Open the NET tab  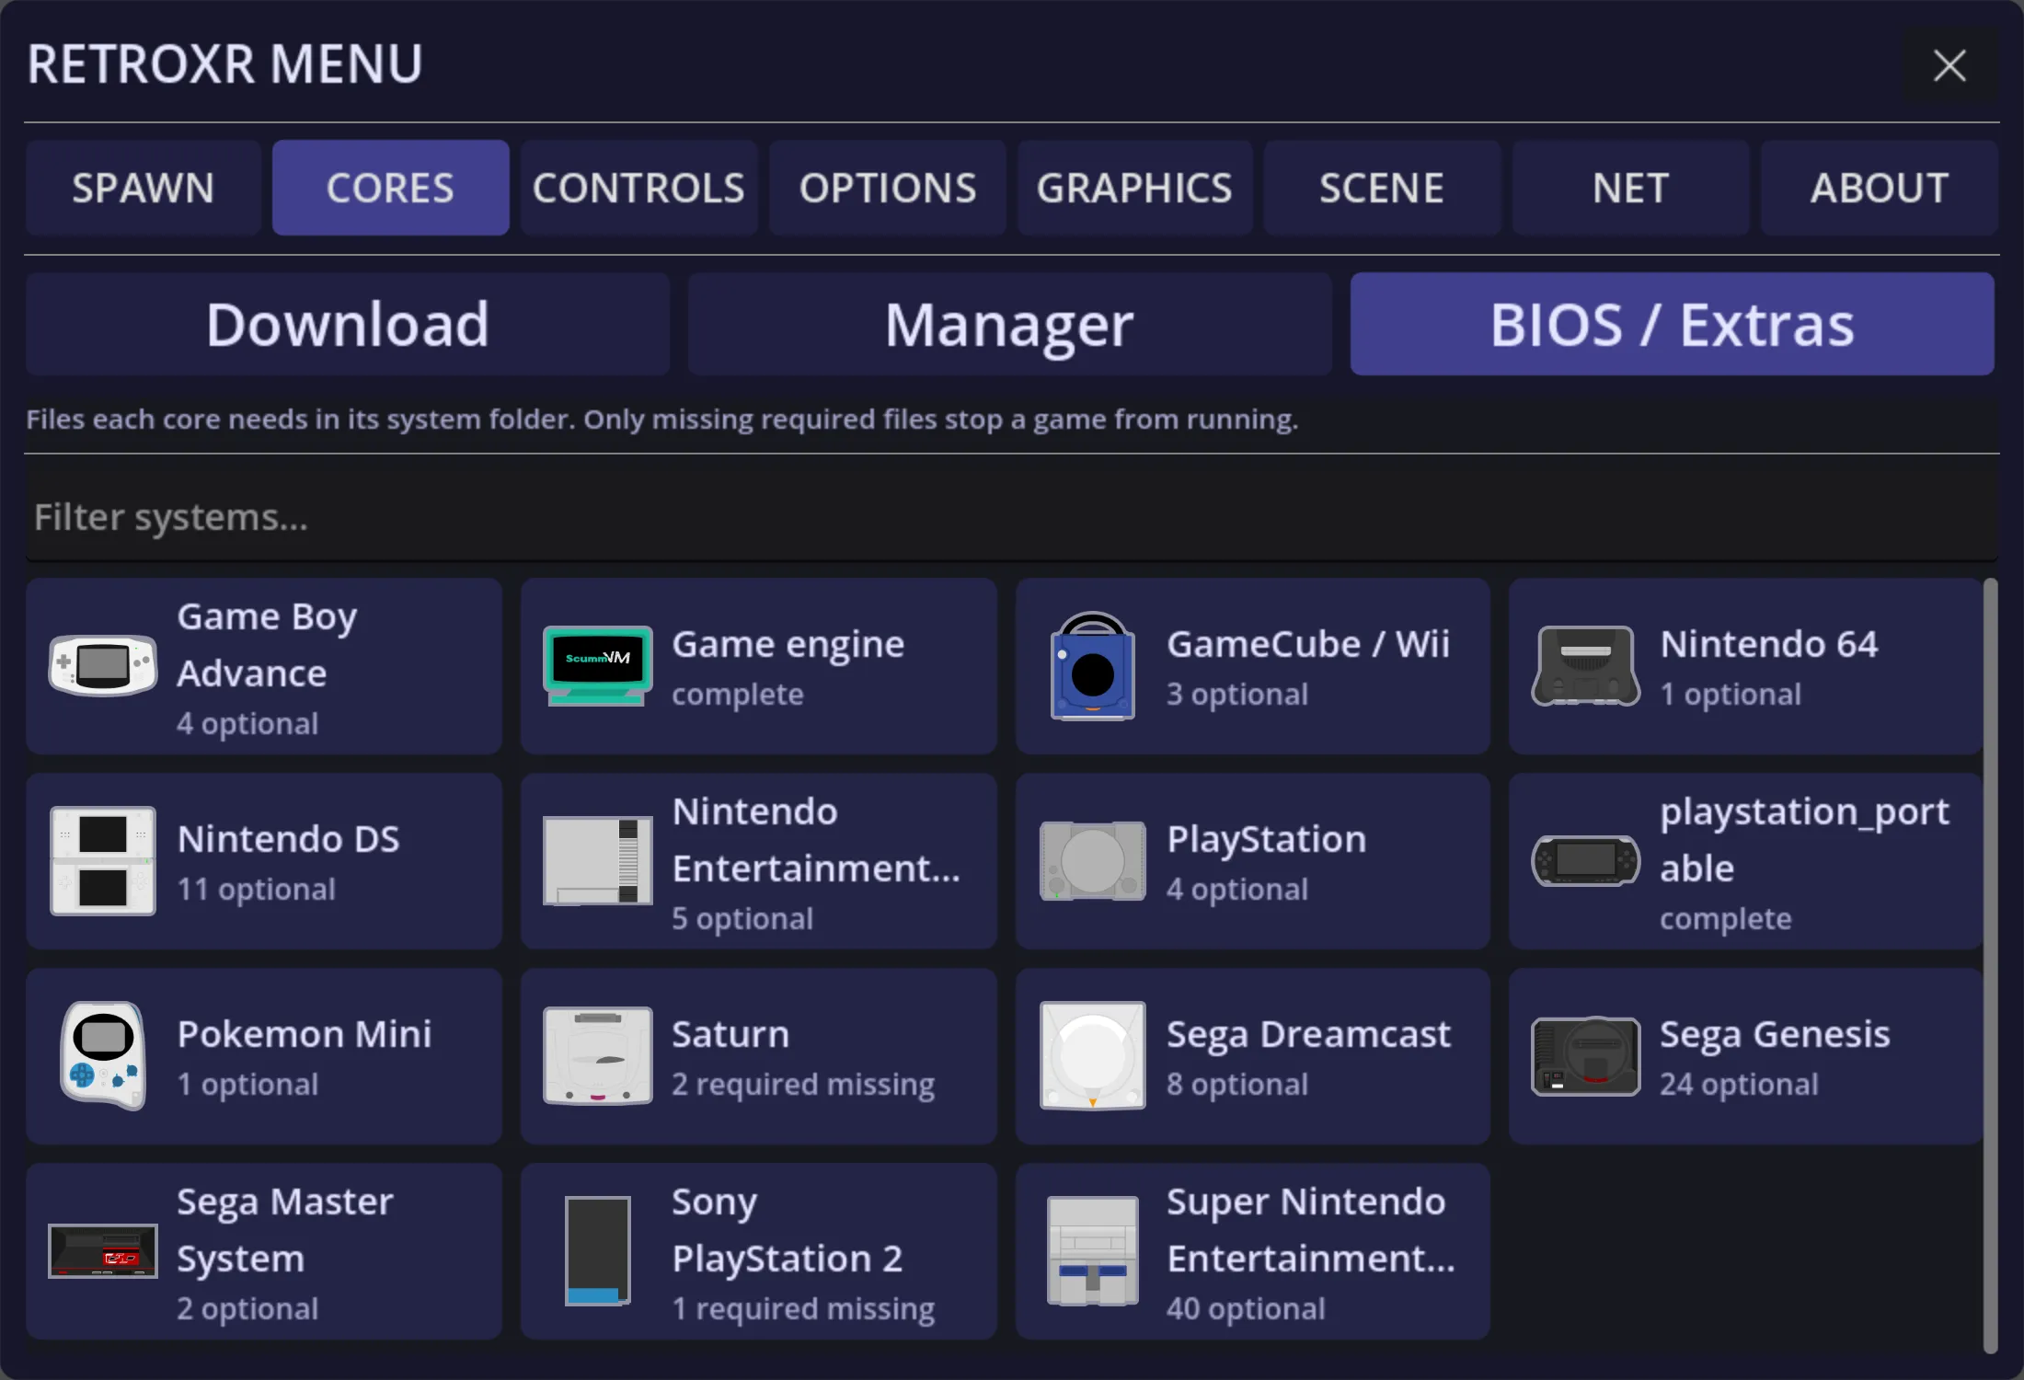click(1630, 188)
